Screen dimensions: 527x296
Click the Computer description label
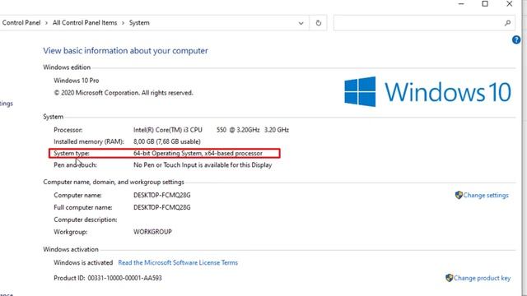[86, 220]
